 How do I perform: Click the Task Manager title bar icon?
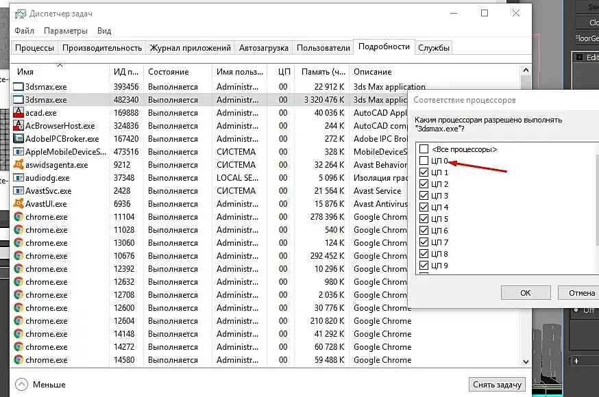tap(21, 14)
